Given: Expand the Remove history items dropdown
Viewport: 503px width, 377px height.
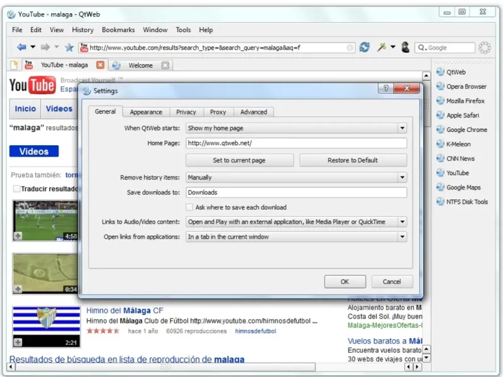Looking at the screenshot, I should pos(402,178).
